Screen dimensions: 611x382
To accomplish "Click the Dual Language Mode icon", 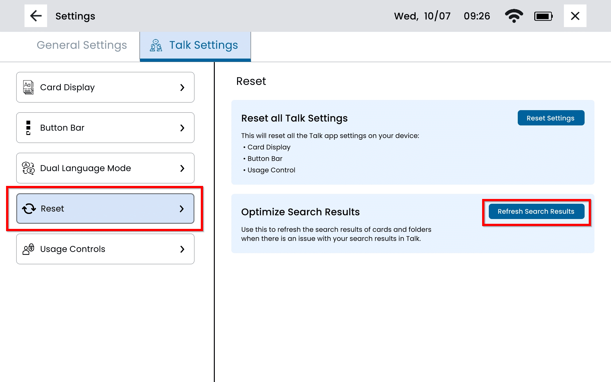I will [28, 168].
